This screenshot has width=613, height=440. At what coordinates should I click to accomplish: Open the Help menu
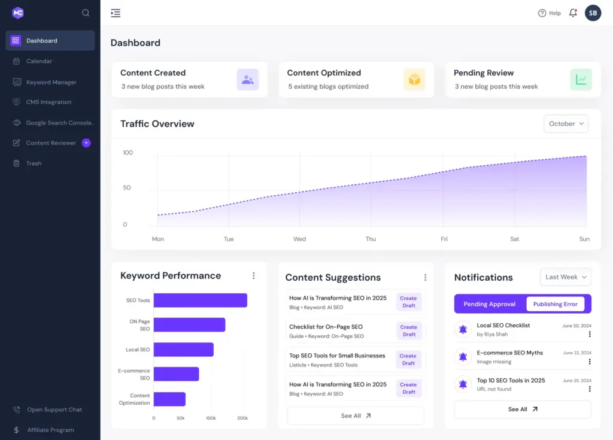click(x=549, y=13)
